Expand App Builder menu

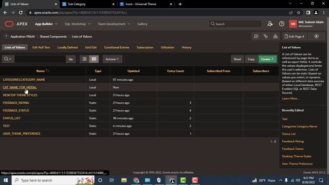[x=46, y=24]
